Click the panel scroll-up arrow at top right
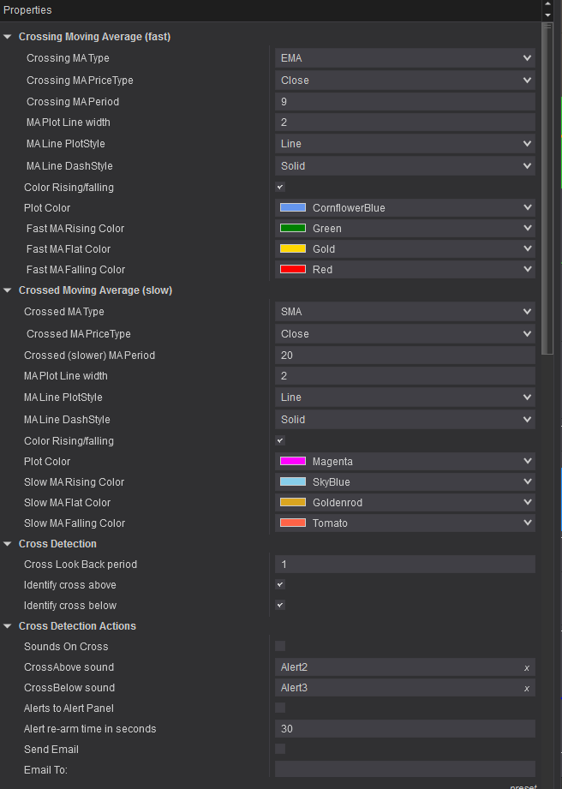 click(x=548, y=5)
